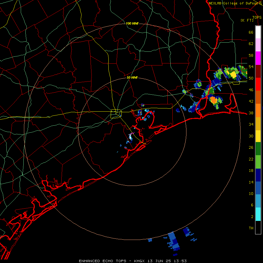
Task: Click the "38" legend value
Action: (251, 113)
